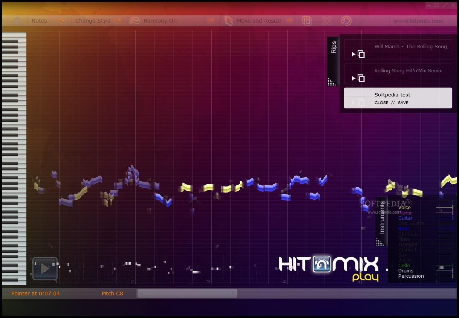
Task: Click the horizontal timeline scrollbar thumb
Action: click(x=187, y=294)
